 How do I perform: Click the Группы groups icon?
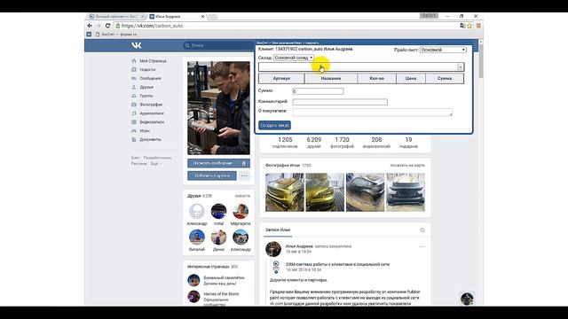click(x=134, y=96)
